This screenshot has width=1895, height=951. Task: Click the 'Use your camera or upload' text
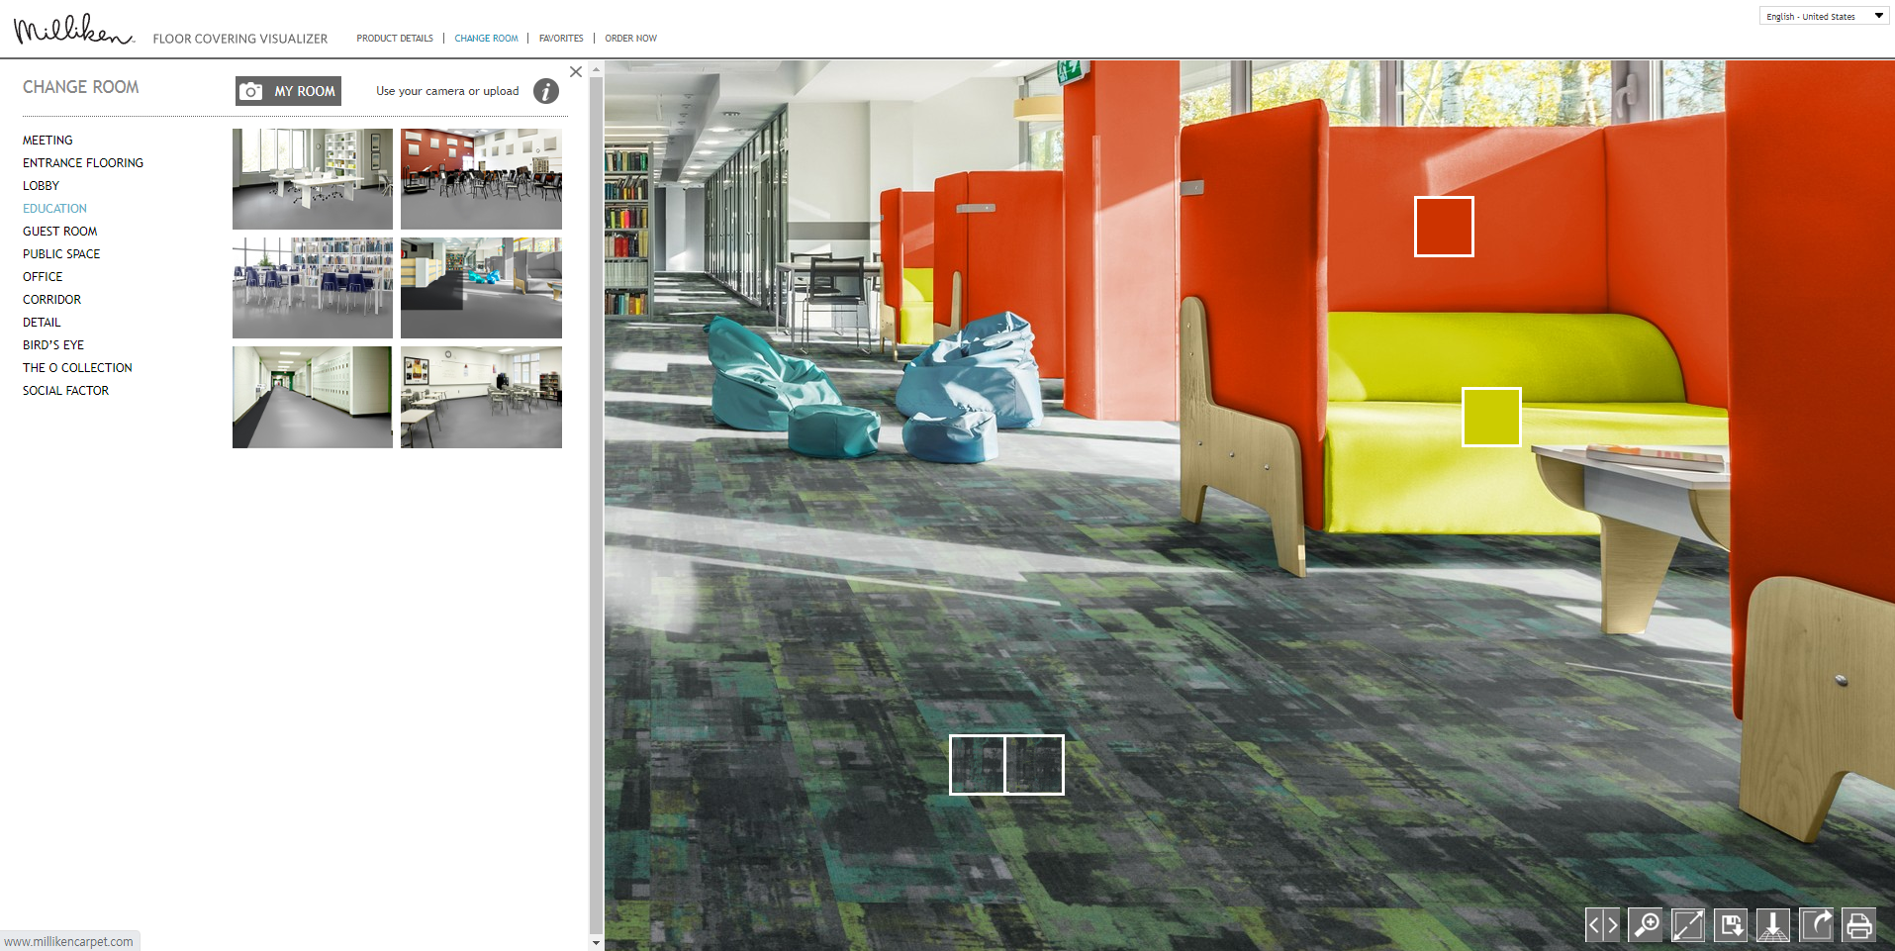447,91
